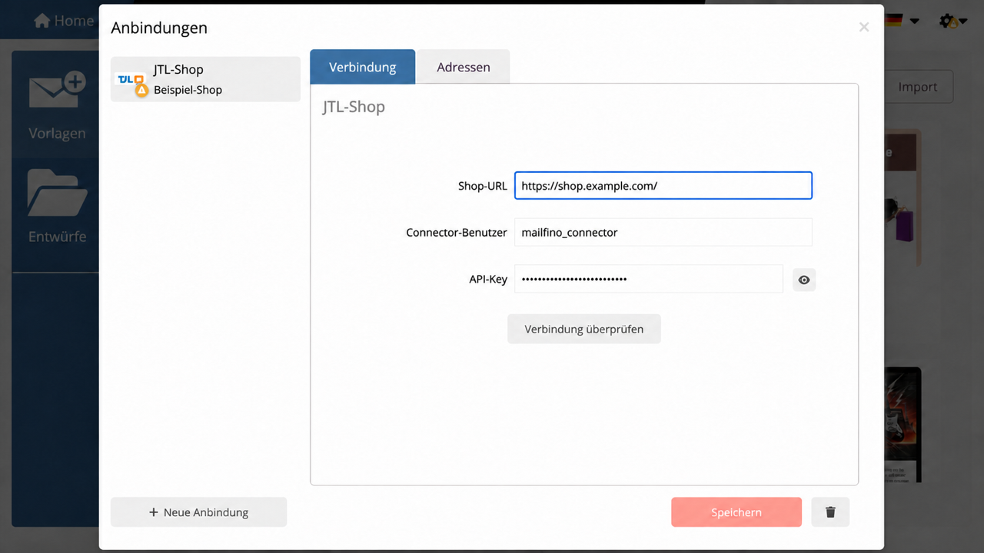Click the Speichern button
This screenshot has height=553, width=984.
tap(736, 512)
